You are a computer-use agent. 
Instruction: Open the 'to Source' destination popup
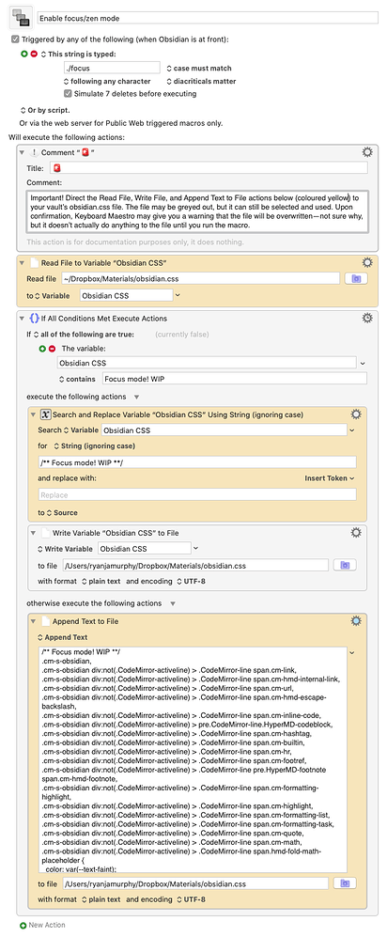point(61,513)
